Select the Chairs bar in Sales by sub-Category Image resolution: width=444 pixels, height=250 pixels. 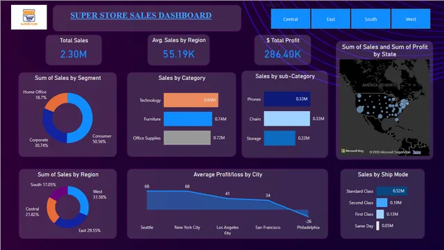coord(287,119)
